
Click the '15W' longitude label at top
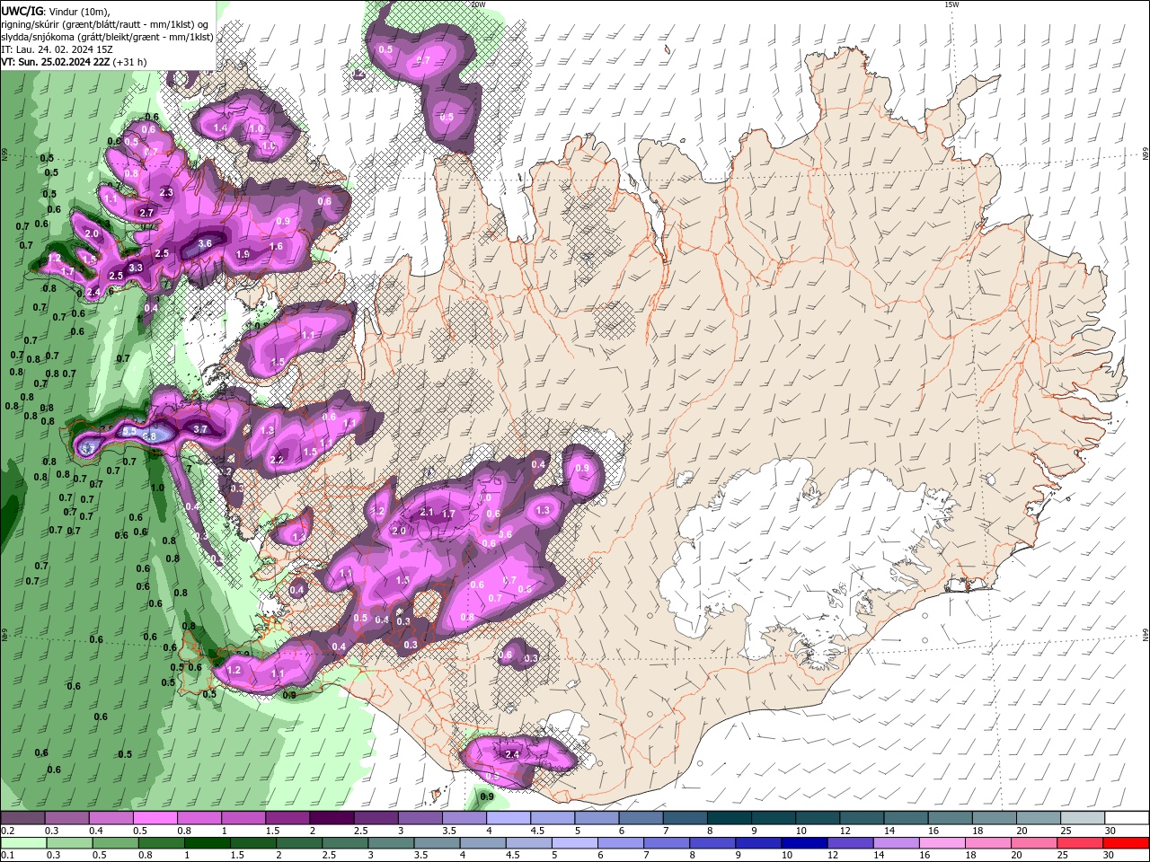click(x=951, y=4)
